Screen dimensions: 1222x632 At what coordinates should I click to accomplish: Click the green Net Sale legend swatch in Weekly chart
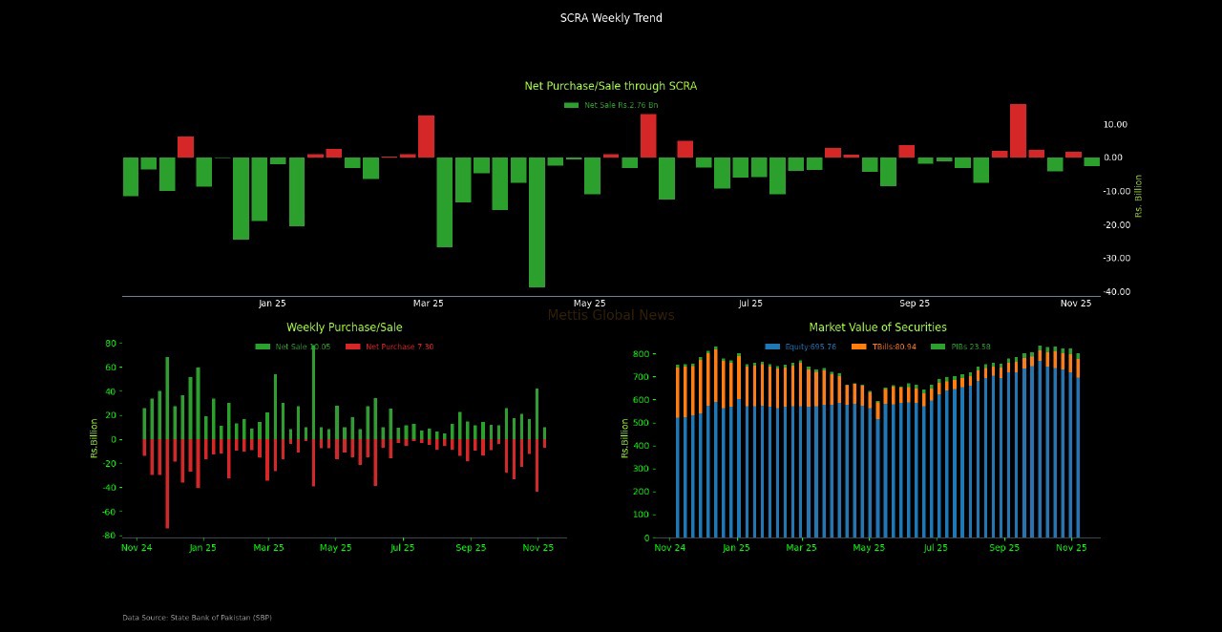click(x=263, y=347)
